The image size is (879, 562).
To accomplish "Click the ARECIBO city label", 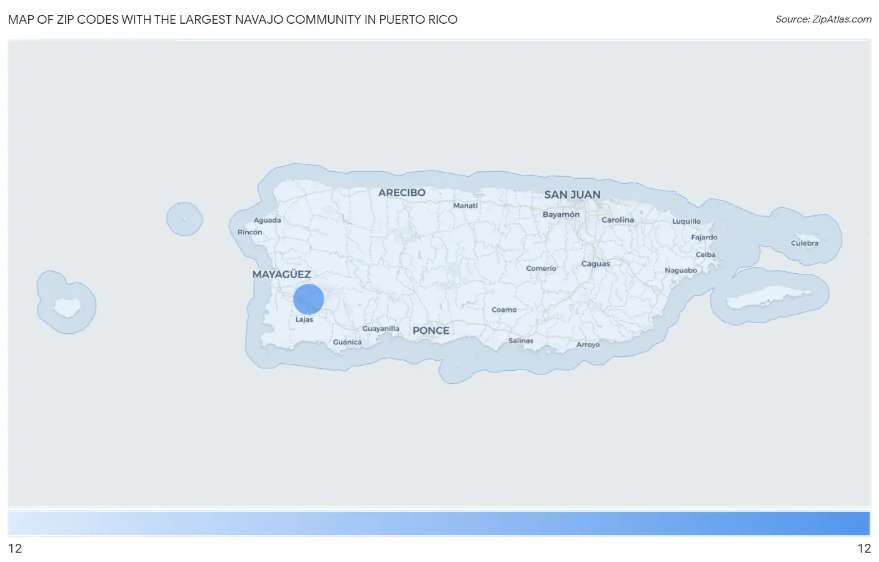I will coord(401,193).
